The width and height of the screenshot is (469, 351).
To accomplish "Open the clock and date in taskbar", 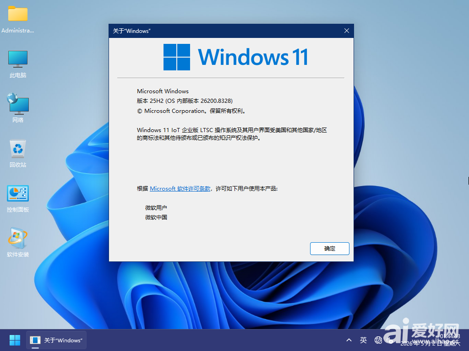I will pos(430,340).
